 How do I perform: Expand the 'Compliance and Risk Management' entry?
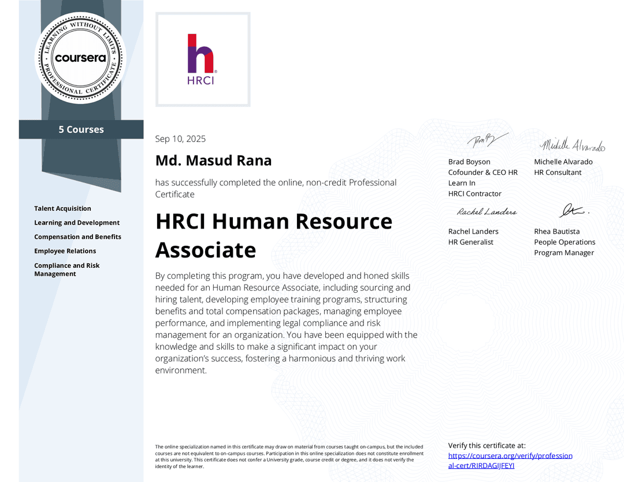[x=67, y=270]
